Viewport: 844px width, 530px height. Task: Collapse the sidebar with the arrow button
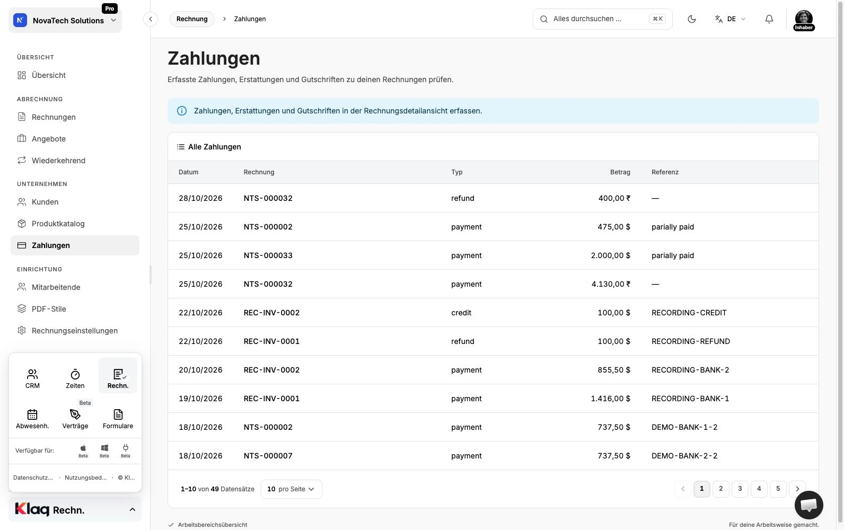151,19
